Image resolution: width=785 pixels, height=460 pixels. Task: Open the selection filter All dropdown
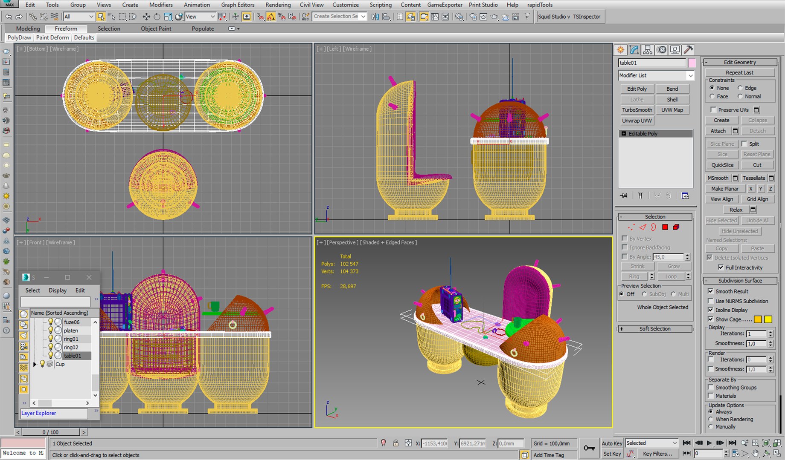(78, 17)
